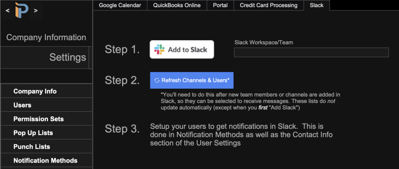The image size is (399, 169).
Task: Select the Portal tab
Action: click(220, 5)
